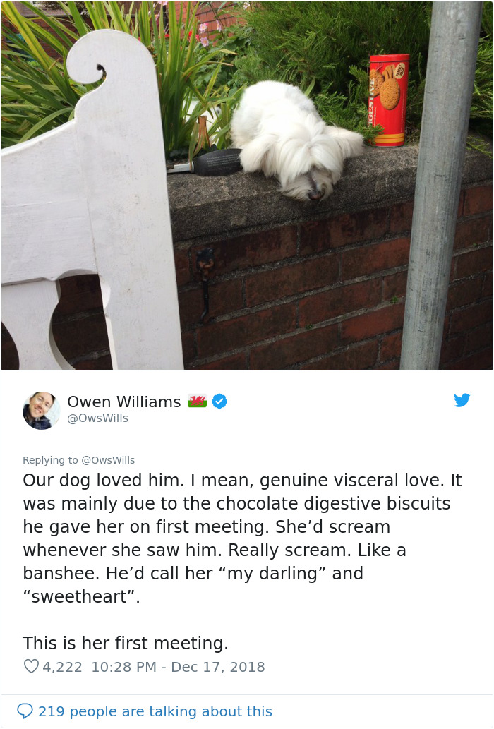The width and height of the screenshot is (494, 729).
Task: Follow the @OwsWills link in 'Replying to'
Action: click(108, 460)
